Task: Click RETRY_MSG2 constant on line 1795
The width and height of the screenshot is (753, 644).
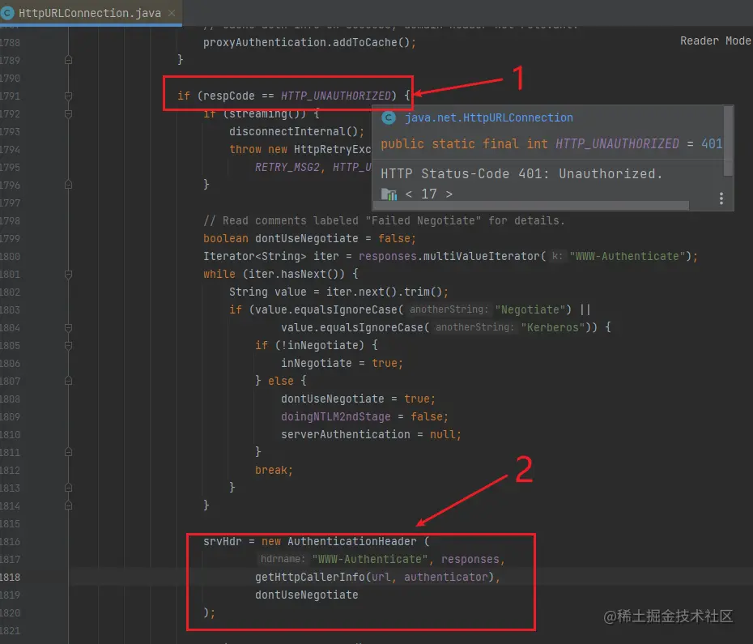Action: (287, 167)
